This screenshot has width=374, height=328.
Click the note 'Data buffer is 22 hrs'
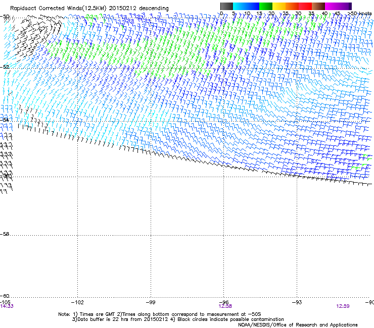coord(101,319)
